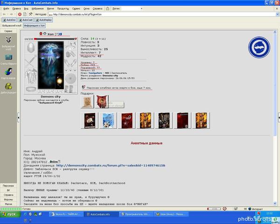Click the helmet equipment slot
Viewport: 280px width, 224px height.
click(31, 47)
